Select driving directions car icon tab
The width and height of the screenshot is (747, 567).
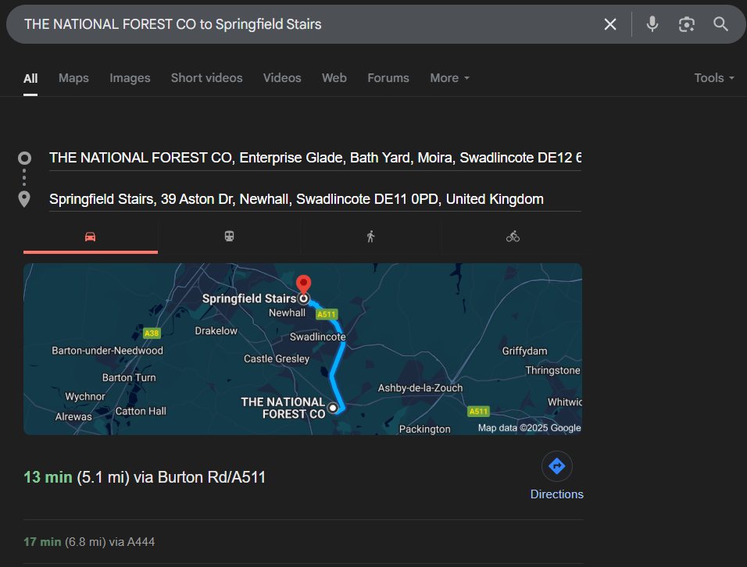coord(91,237)
